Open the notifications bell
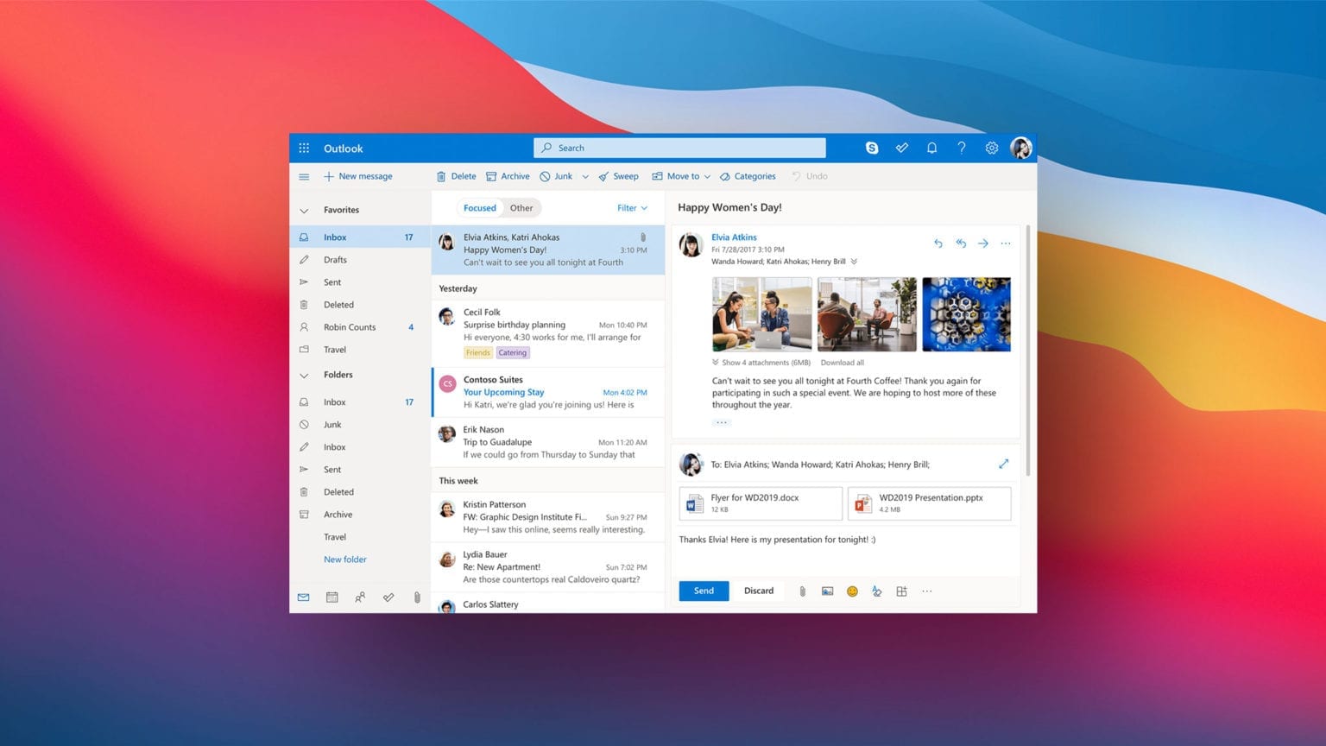1326x746 pixels. point(931,148)
